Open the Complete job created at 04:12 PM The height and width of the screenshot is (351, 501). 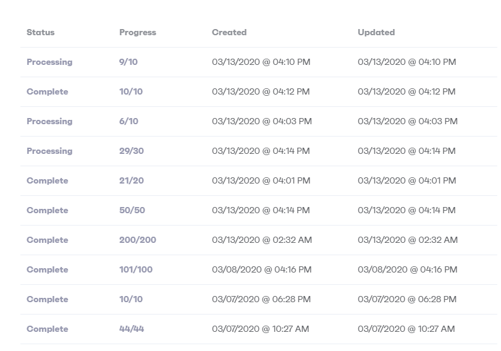tap(48, 91)
